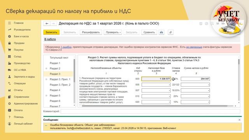Open Справочники book icon in sidebar
This screenshot has height=140, width=249.
(x=9, y=97)
